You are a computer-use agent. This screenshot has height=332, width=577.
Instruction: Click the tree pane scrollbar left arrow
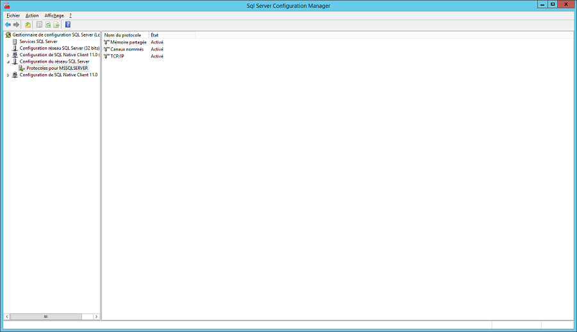(6, 317)
